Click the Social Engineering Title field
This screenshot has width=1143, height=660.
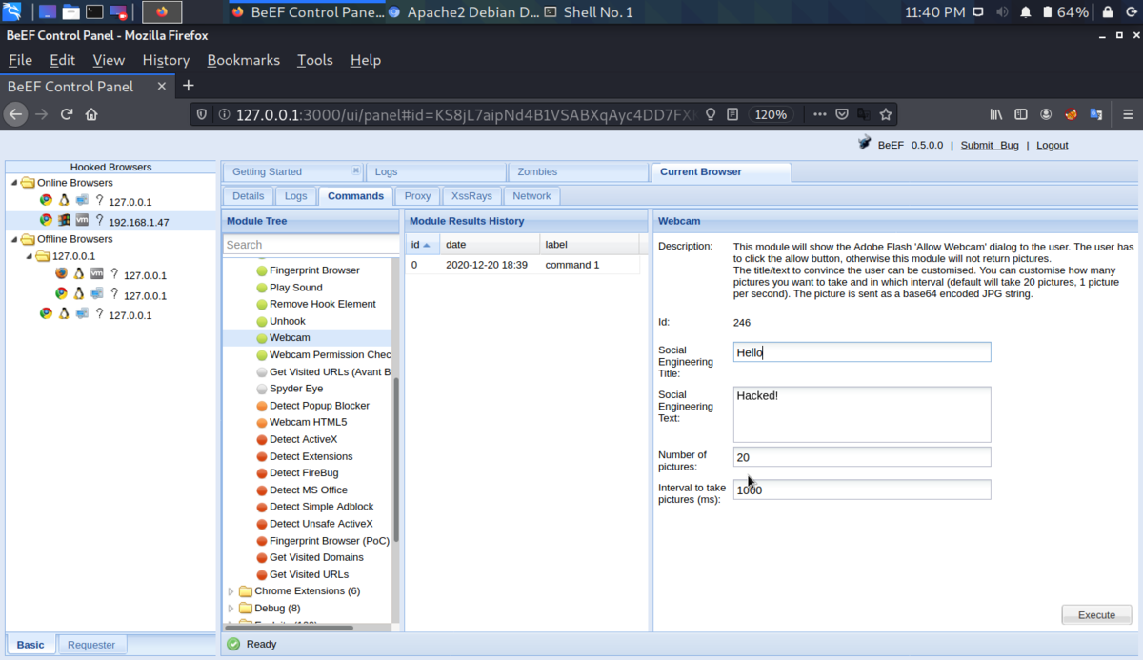(x=862, y=352)
